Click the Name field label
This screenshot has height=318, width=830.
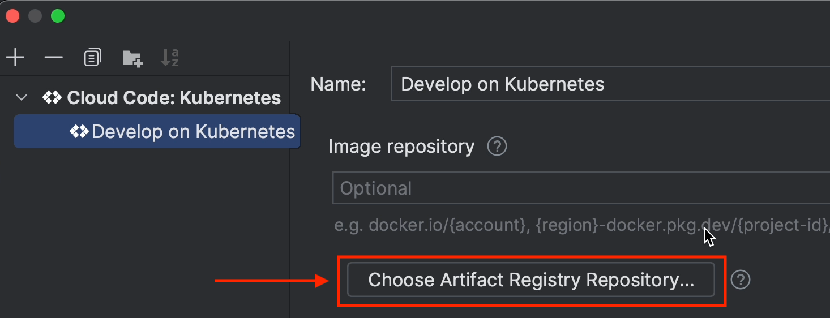339,84
